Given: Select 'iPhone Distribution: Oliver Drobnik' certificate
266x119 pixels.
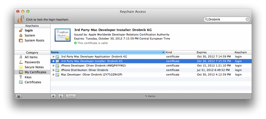Looking at the screenshot, I should click(x=84, y=70).
